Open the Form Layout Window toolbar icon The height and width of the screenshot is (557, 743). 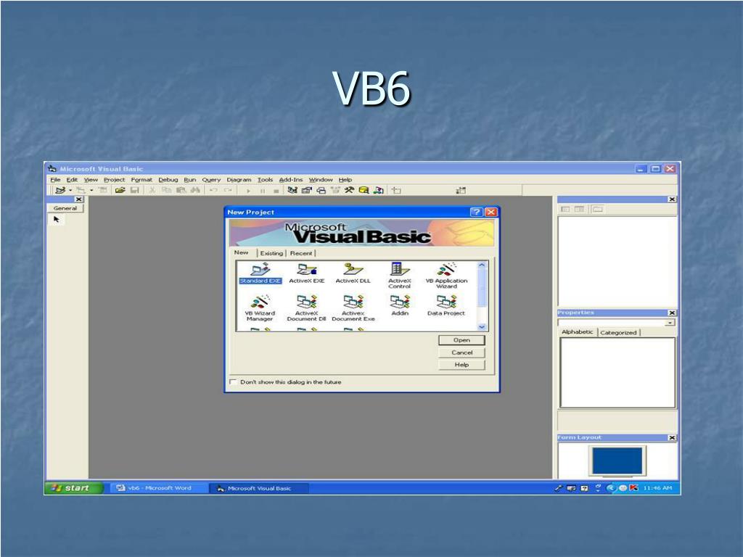coord(321,191)
